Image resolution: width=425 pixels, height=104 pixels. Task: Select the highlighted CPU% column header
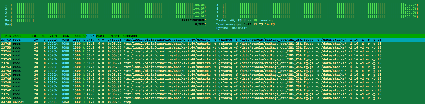click(90, 36)
